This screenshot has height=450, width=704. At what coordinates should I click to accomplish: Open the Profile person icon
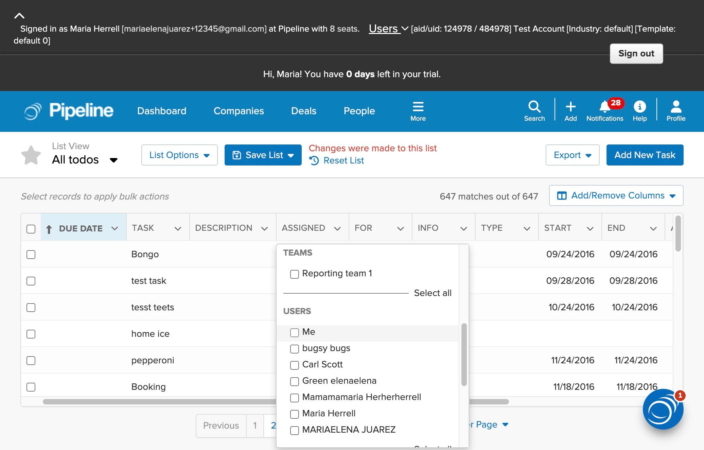(676, 107)
